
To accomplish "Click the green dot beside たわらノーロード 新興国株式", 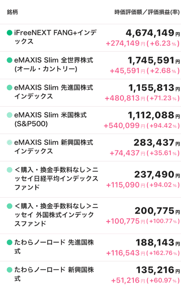I will pos(9,270).
